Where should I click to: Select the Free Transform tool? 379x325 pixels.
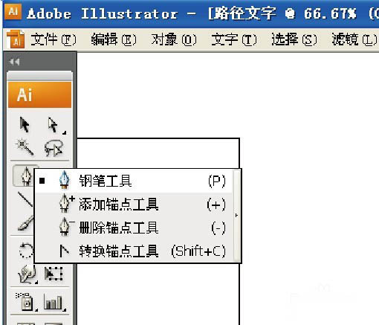coord(54,274)
